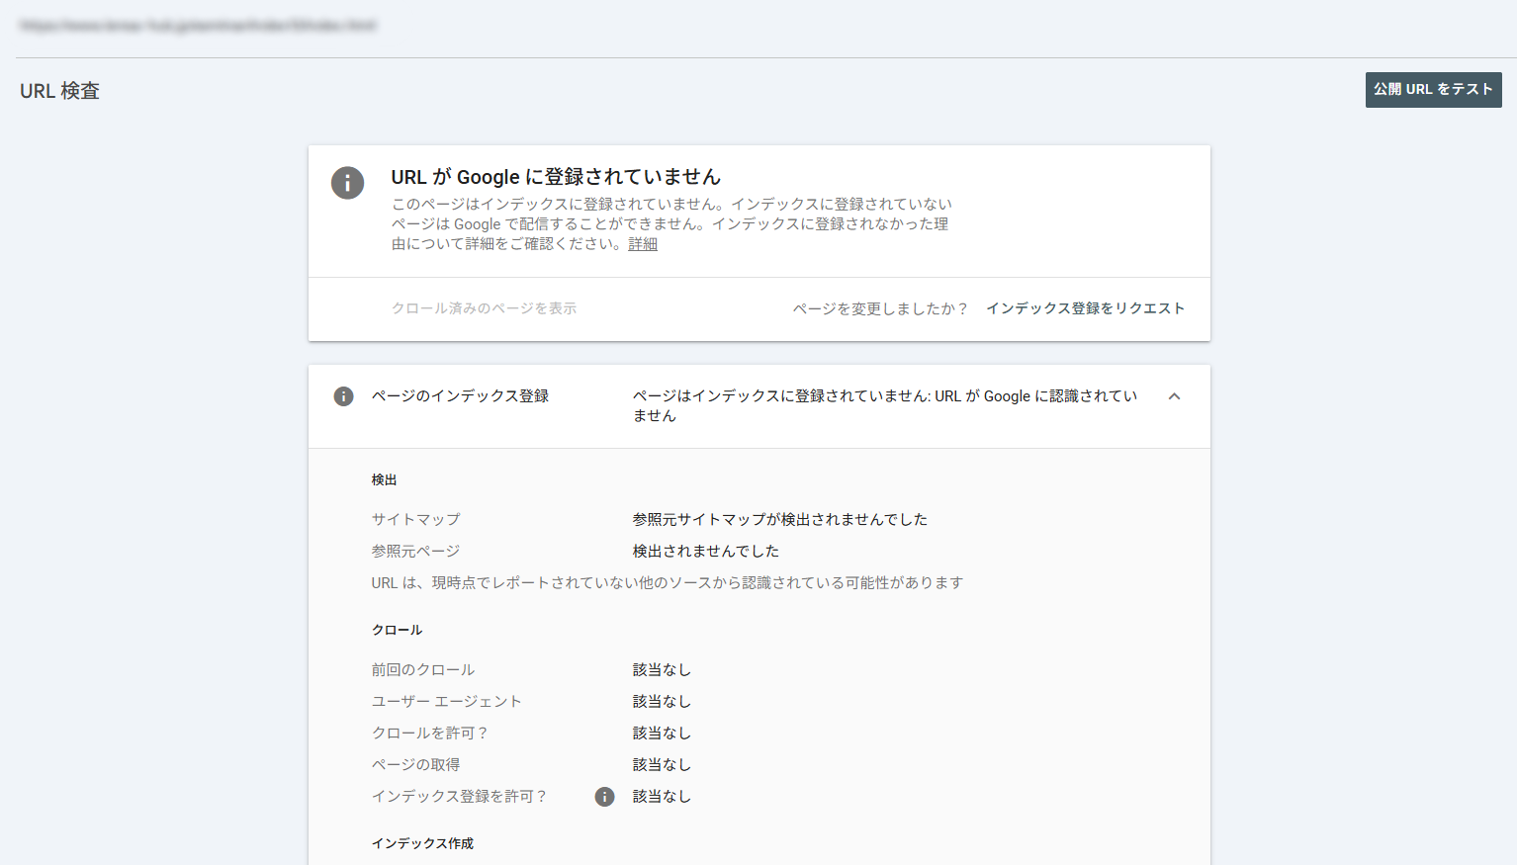Select the サイトマップ row label

click(x=415, y=519)
